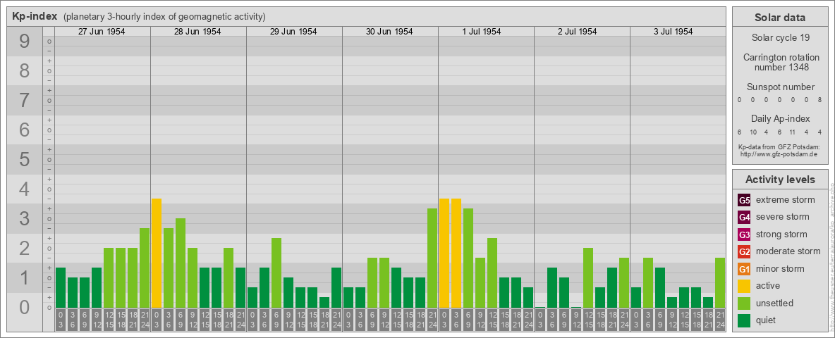Click the G2 moderate storm badge
The image size is (835, 338).
tap(744, 252)
